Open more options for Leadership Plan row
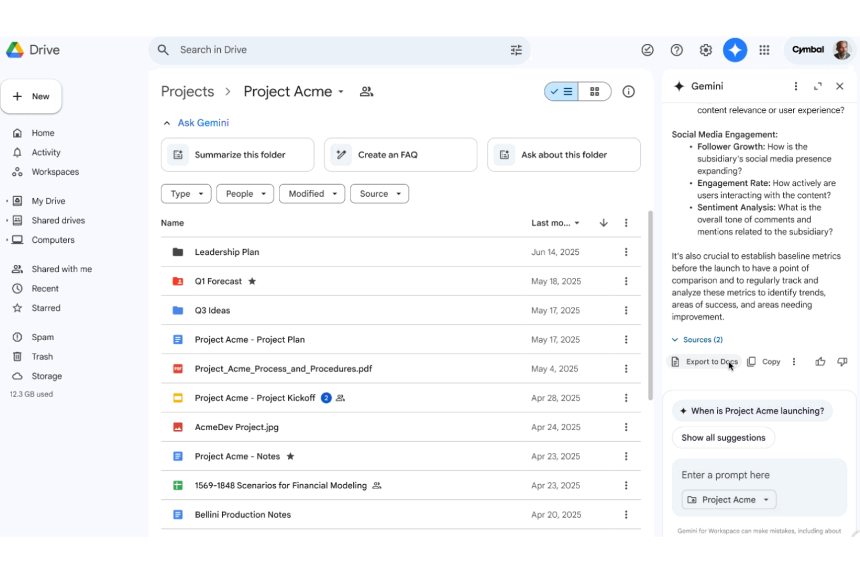The height and width of the screenshot is (573, 860). pos(626,251)
